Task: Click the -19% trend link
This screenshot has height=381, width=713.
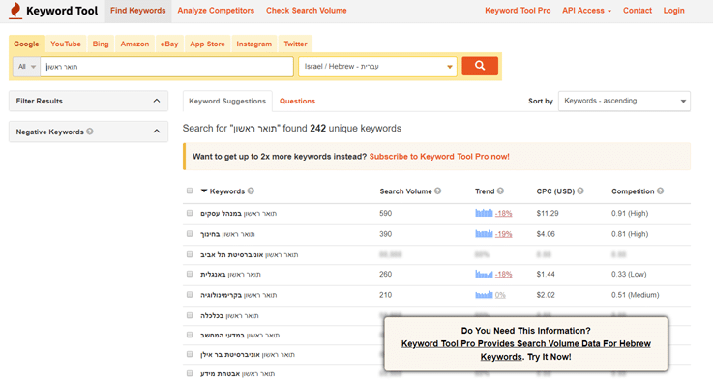Action: [503, 234]
